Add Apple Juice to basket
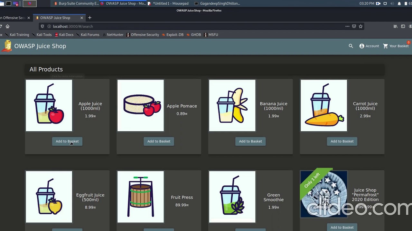Viewport: 412px width, 231px height. pyautogui.click(x=67, y=141)
